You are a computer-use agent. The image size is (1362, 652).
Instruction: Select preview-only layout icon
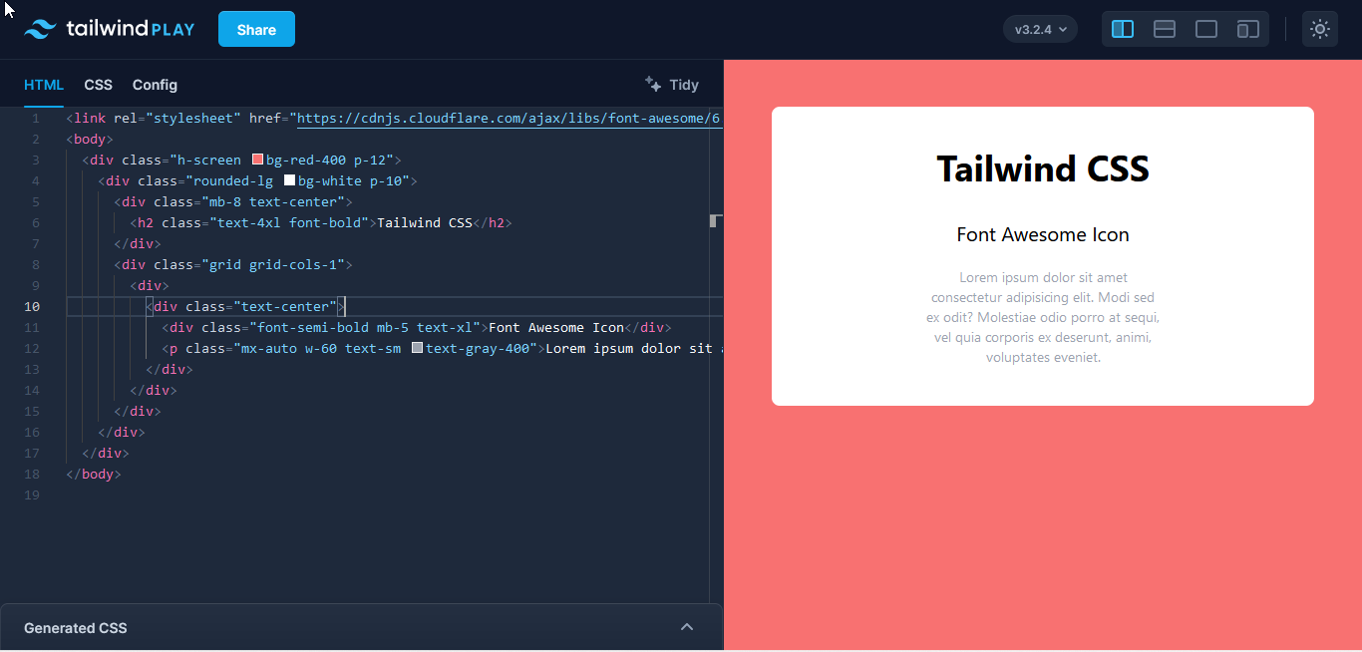pos(1206,29)
